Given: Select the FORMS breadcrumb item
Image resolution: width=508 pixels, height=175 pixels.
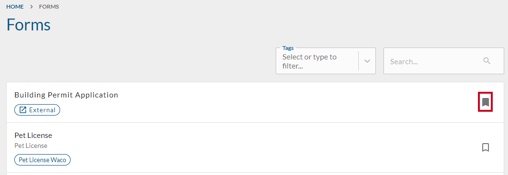Looking at the screenshot, I should (49, 7).
